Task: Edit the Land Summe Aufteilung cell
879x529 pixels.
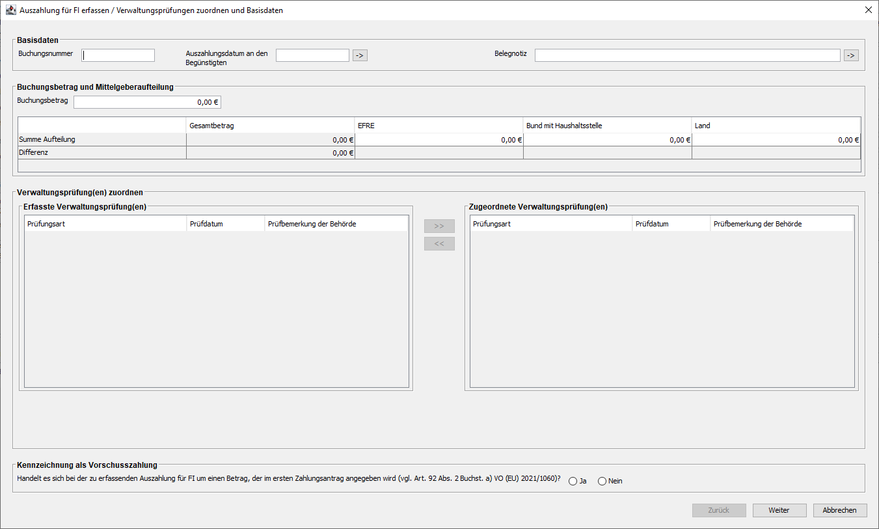Action: coord(776,140)
